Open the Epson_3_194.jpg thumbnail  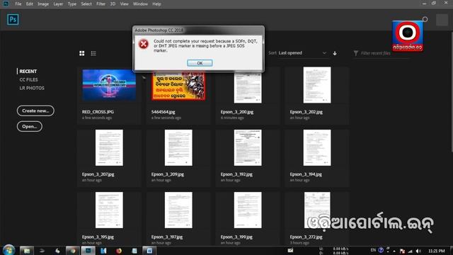317,147
